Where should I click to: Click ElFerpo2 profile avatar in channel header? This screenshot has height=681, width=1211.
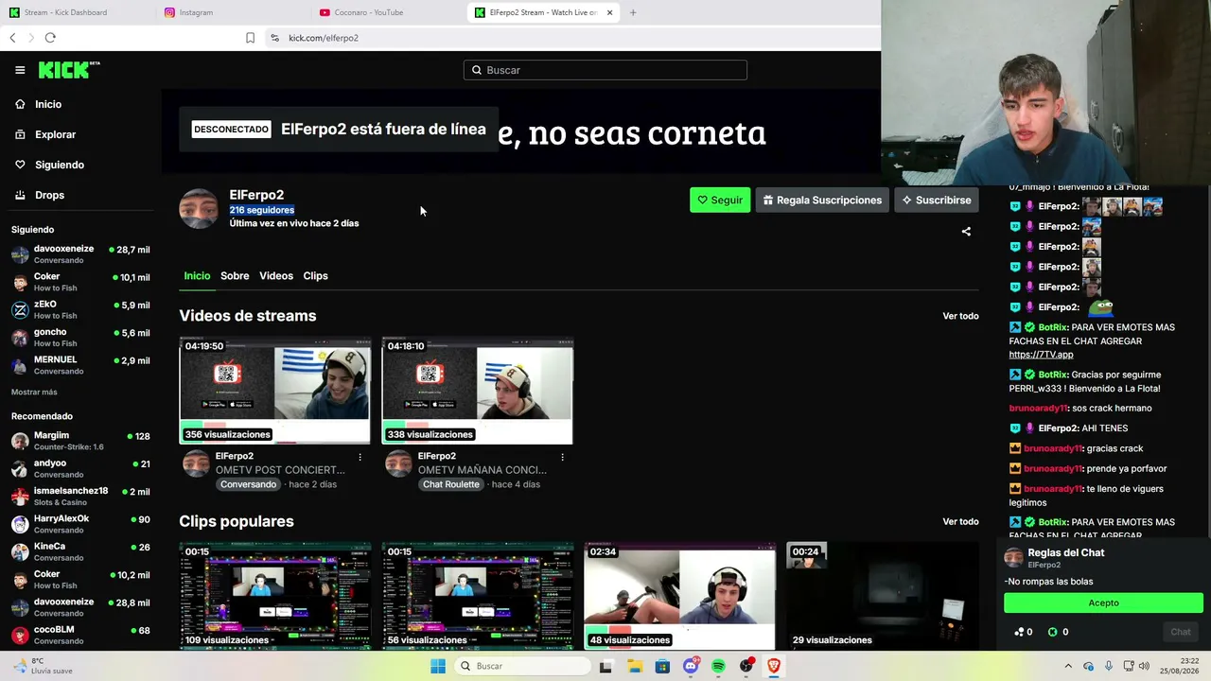pos(199,208)
